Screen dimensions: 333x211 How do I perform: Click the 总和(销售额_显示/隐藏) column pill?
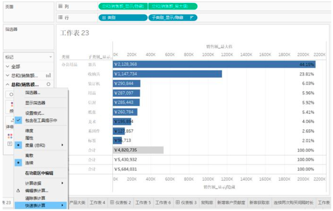[x=123, y=6]
